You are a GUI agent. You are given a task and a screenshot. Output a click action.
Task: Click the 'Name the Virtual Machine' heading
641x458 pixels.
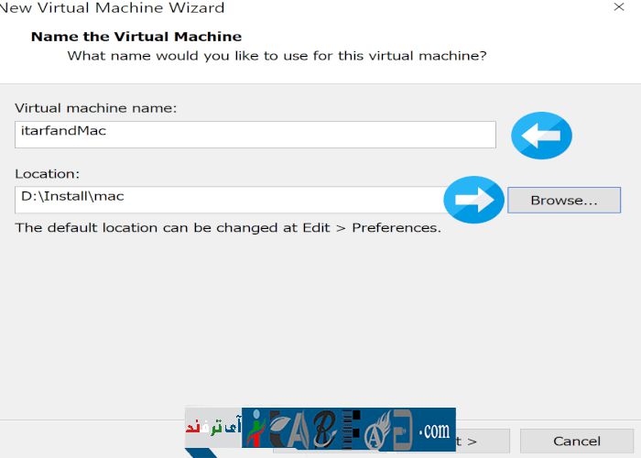(136, 37)
